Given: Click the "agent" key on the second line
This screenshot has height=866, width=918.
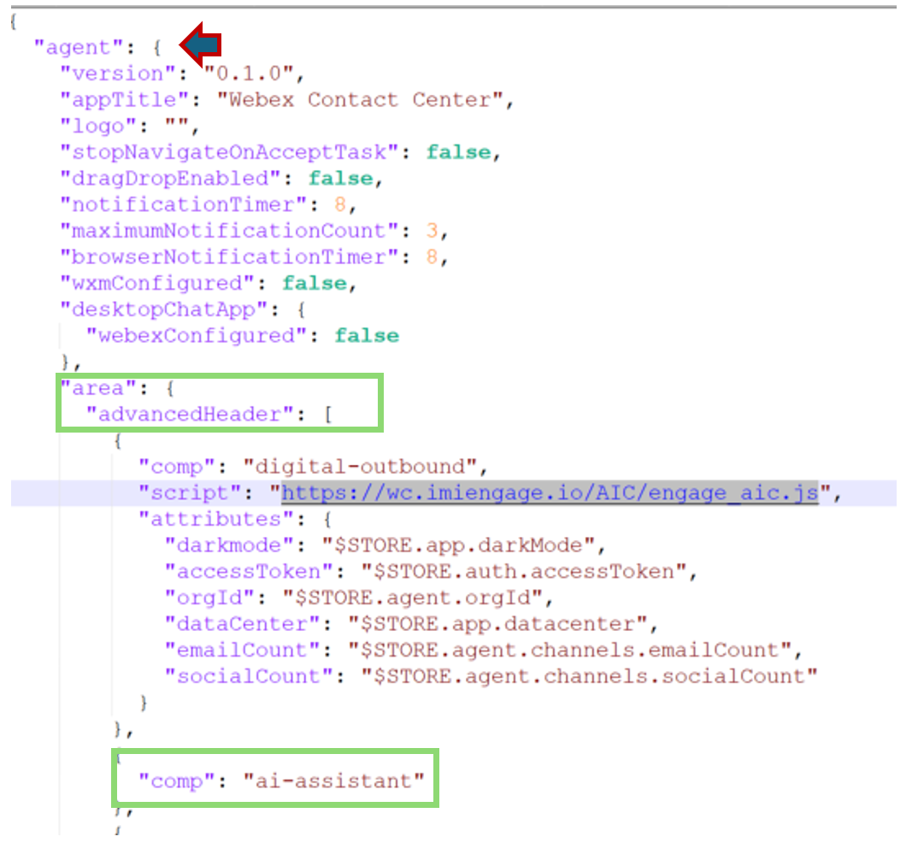Looking at the screenshot, I should (73, 48).
